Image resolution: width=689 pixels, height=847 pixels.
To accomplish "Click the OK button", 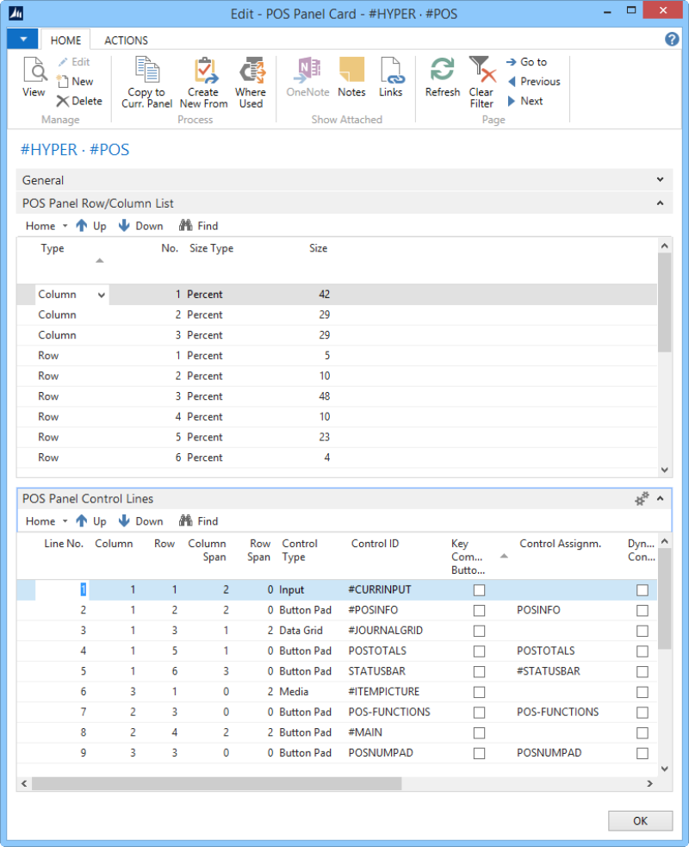I will tap(640, 820).
